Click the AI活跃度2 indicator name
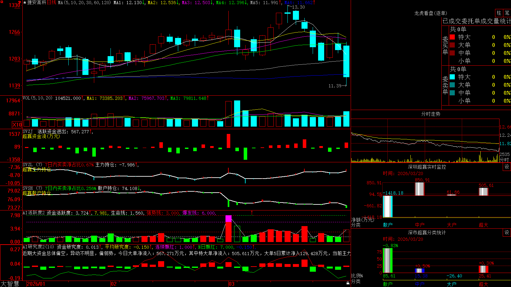The height and width of the screenshot is (287, 511). pyautogui.click(x=34, y=213)
